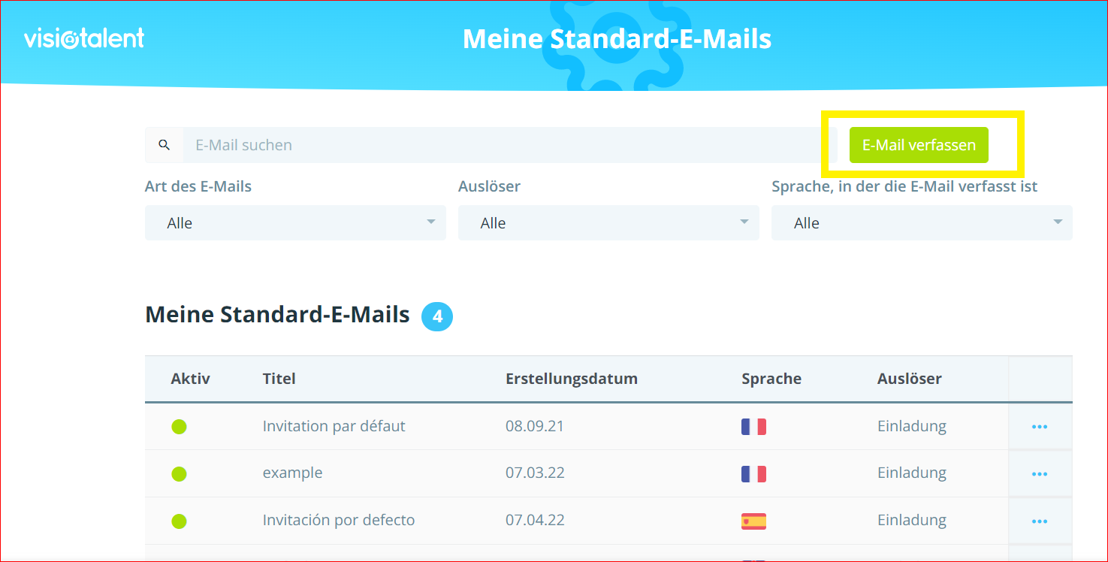Sort by Titel column header

279,379
